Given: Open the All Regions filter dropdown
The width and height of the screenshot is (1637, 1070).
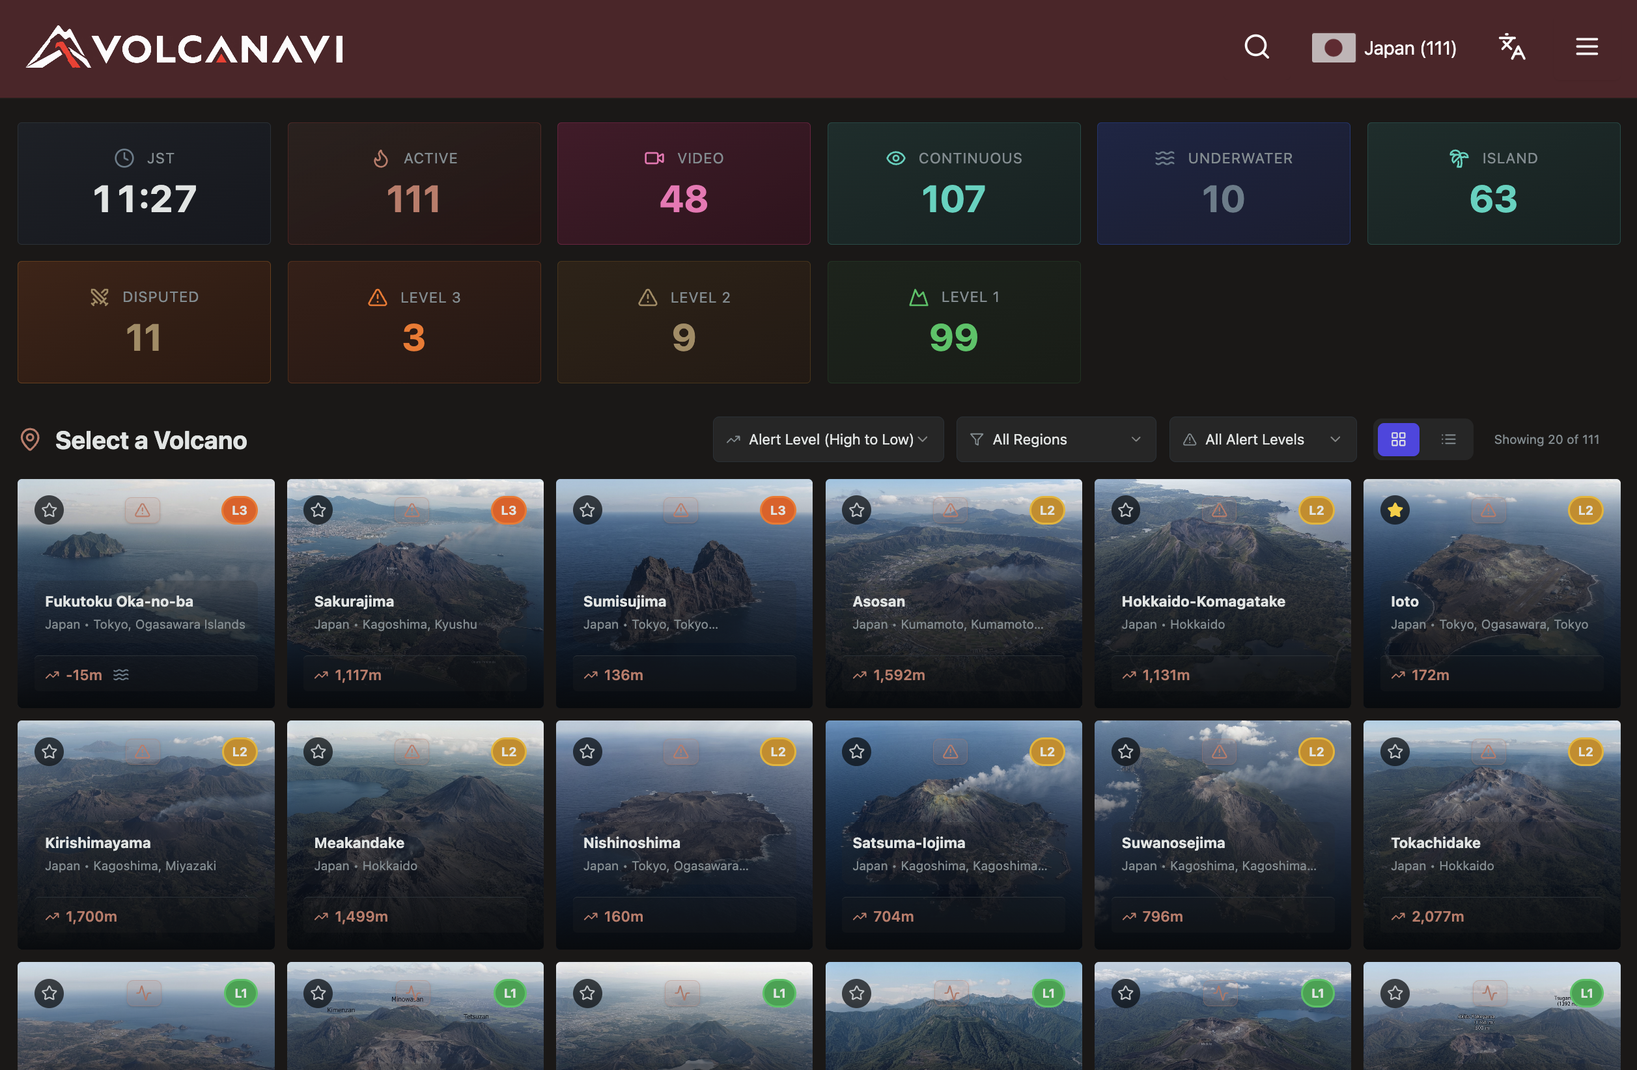Looking at the screenshot, I should [x=1056, y=439].
